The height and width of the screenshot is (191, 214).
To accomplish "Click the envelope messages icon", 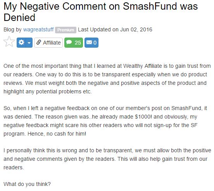I will point(89,43).
